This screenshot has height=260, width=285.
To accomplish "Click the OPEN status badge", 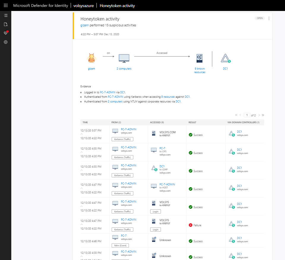I will coord(260,18).
